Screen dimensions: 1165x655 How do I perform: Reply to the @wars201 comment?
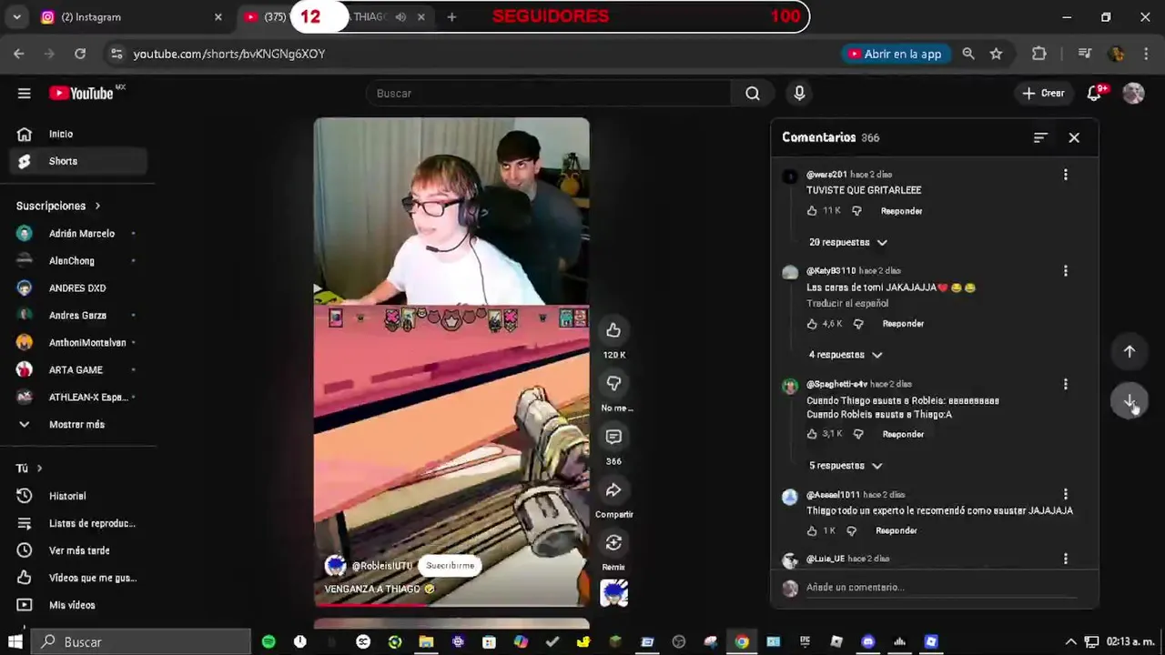tap(901, 211)
